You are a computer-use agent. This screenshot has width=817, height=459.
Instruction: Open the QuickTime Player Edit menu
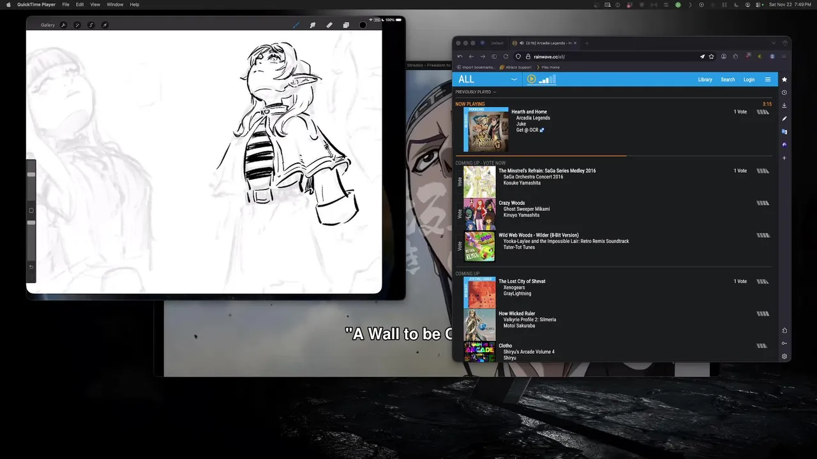(x=80, y=4)
